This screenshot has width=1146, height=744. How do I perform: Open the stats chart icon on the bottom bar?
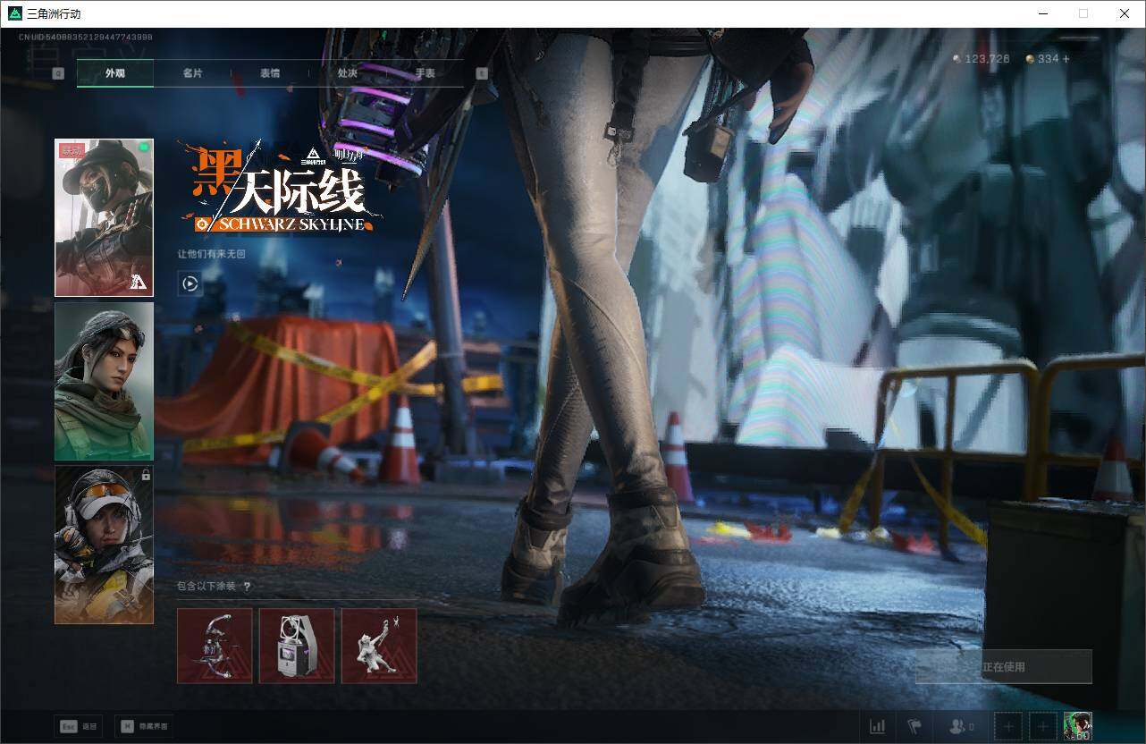click(x=877, y=726)
